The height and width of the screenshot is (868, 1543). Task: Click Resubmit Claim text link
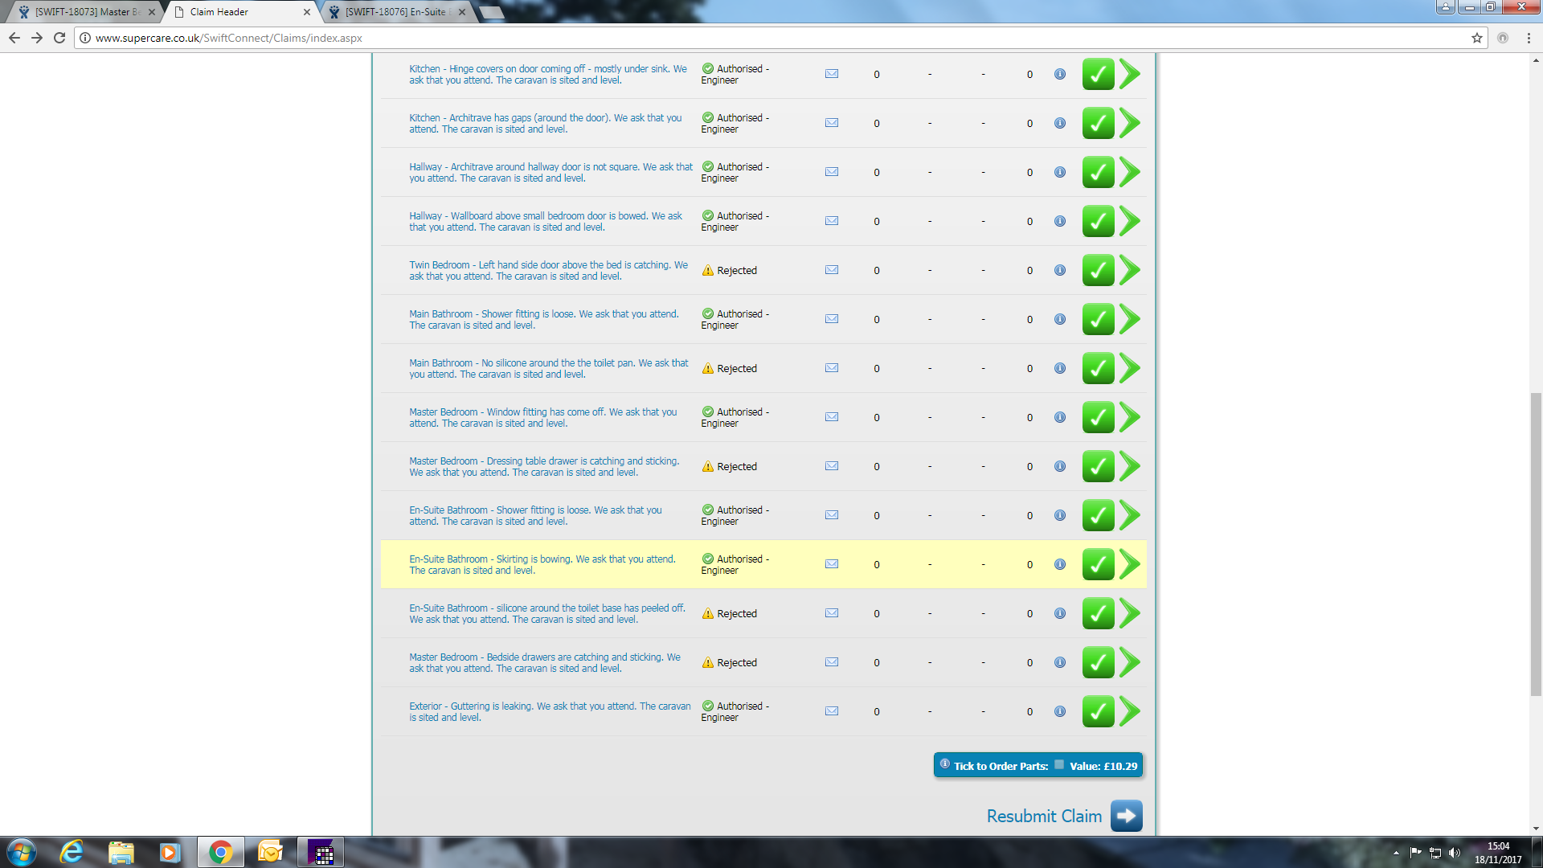click(1043, 816)
